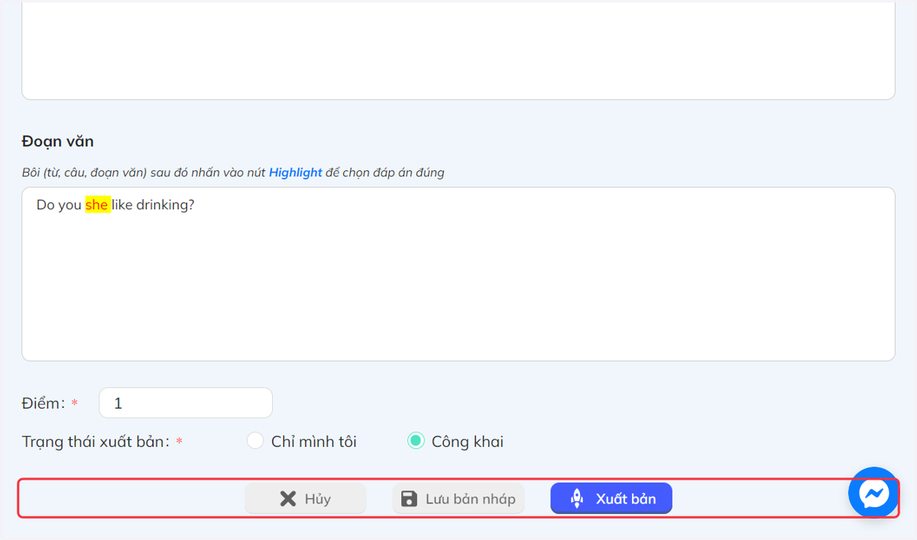Save draft with Lưu bản nháp label
Screen dimensions: 917x540
471,499
